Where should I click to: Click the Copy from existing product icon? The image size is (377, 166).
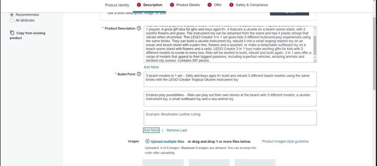coord(12,32)
